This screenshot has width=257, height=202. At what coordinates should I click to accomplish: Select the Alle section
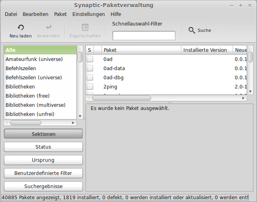tap(40, 50)
